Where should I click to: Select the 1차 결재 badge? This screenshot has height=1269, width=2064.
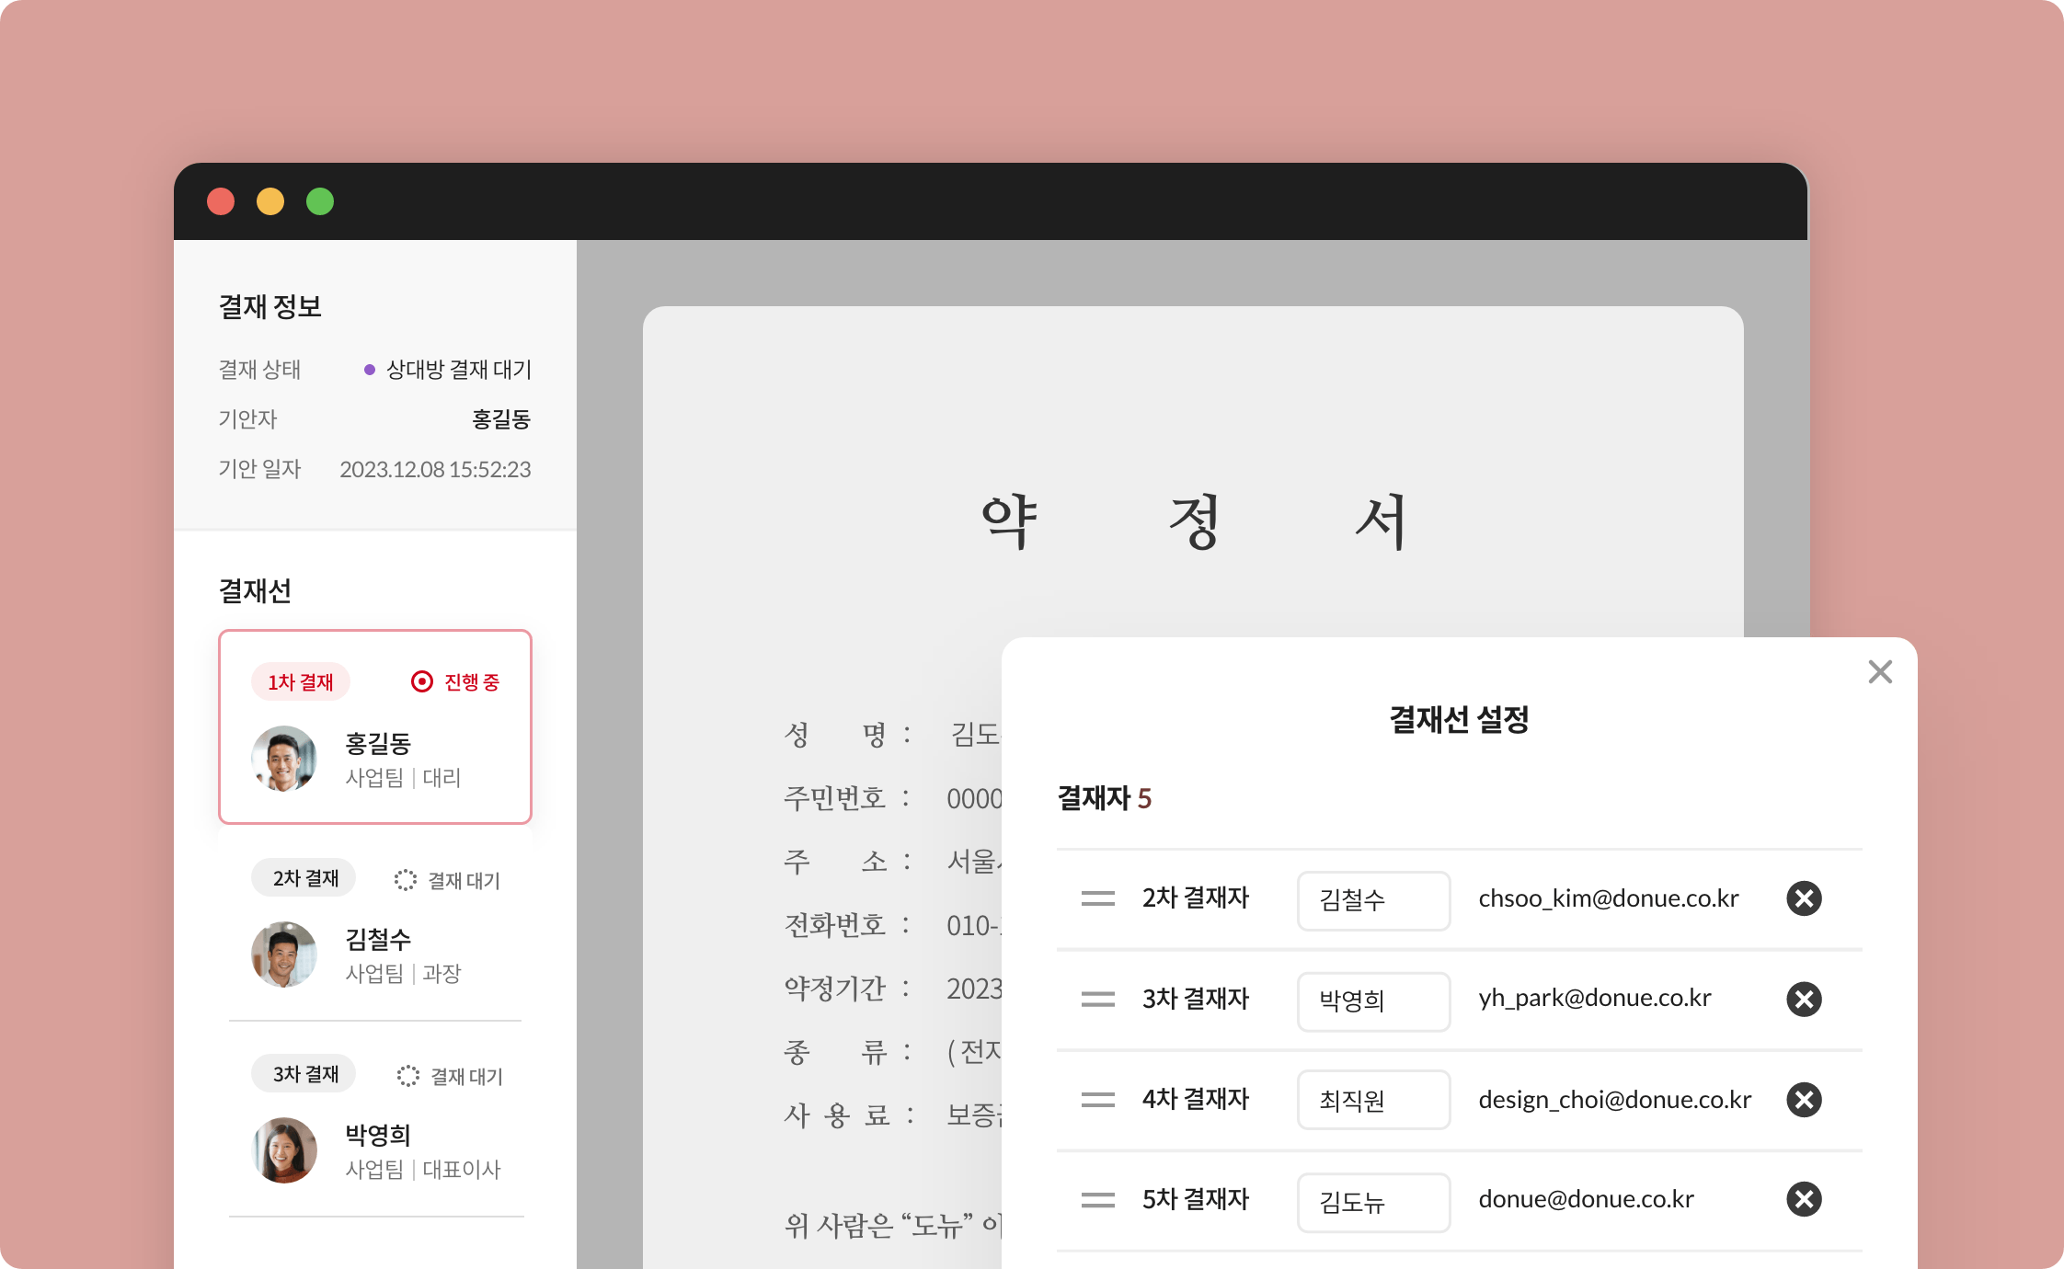[301, 681]
